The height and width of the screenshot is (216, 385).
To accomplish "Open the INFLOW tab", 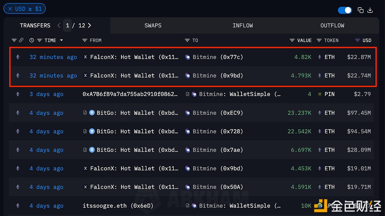I will click(242, 26).
